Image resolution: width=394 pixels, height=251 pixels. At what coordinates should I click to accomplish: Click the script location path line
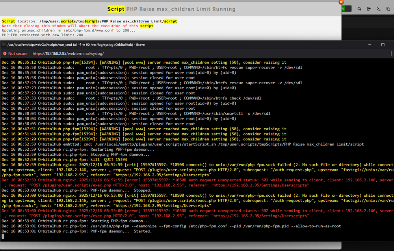tap(89, 21)
